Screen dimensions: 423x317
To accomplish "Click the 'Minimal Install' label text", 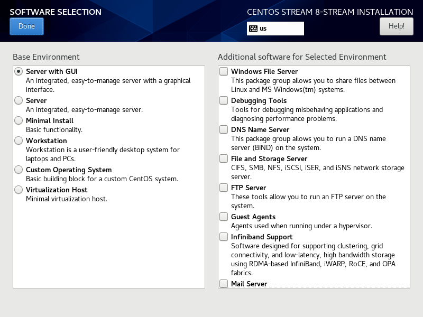I will point(50,120).
